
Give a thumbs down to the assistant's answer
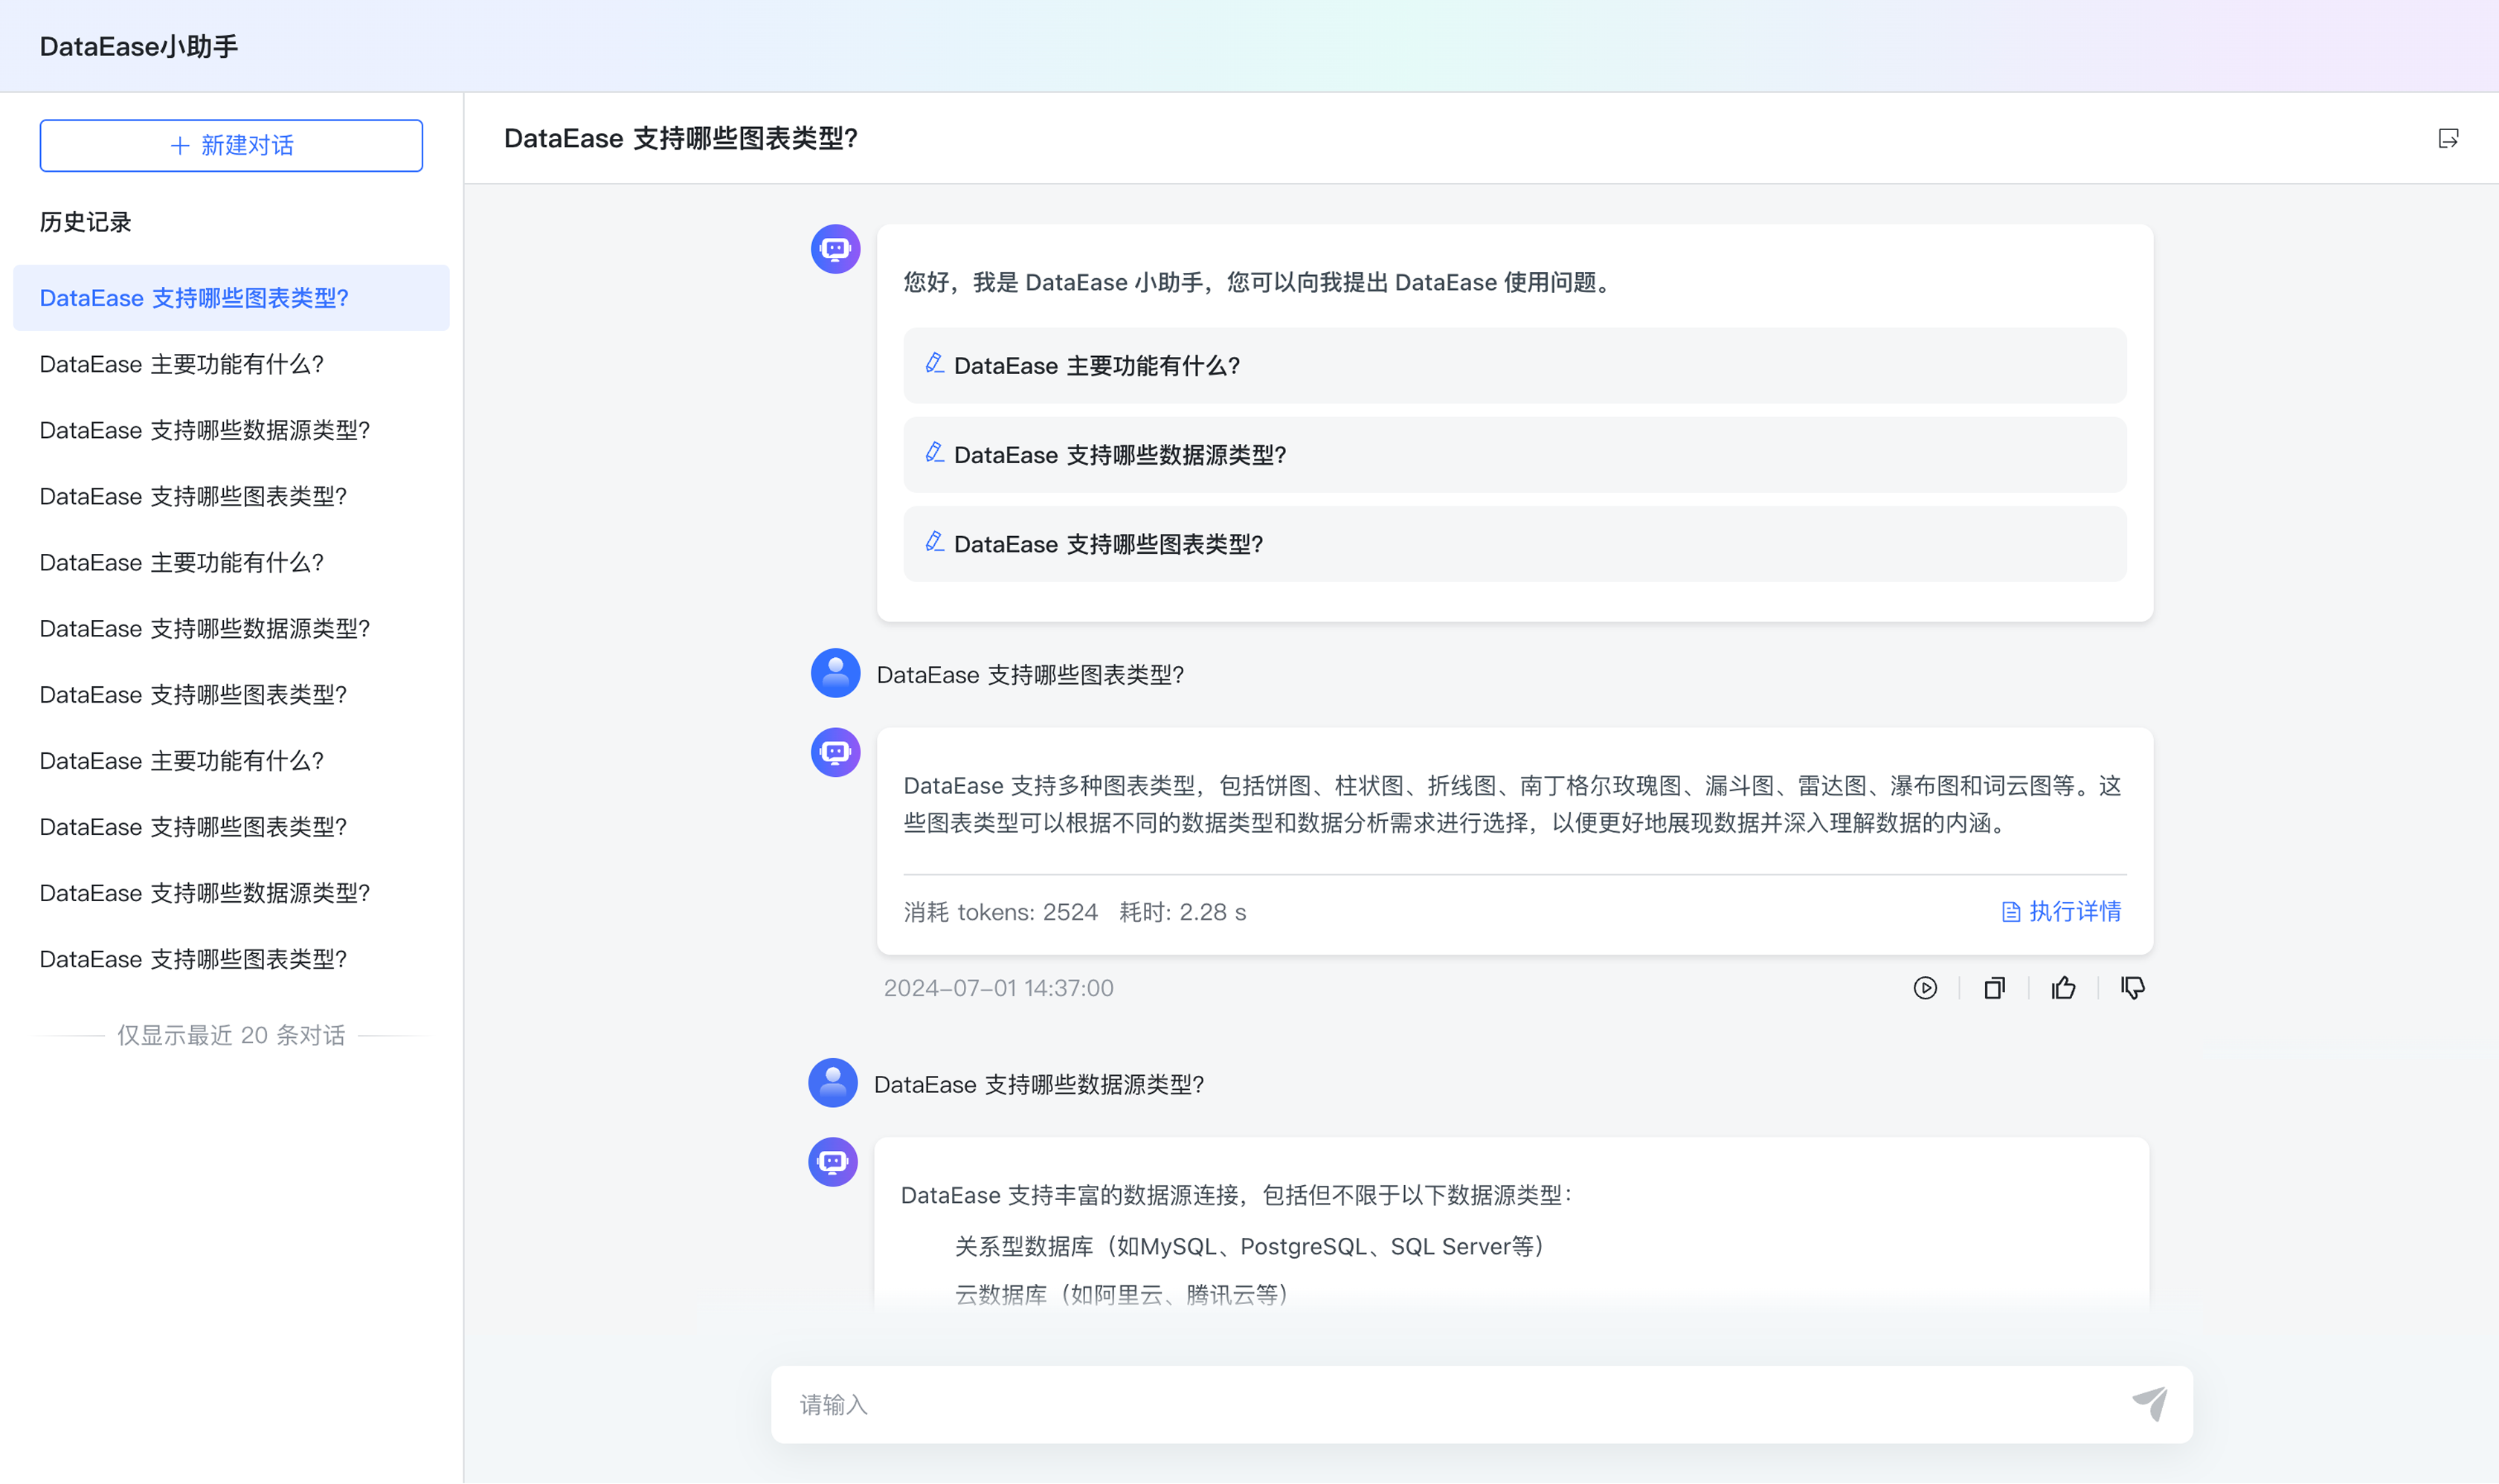(x=2132, y=987)
